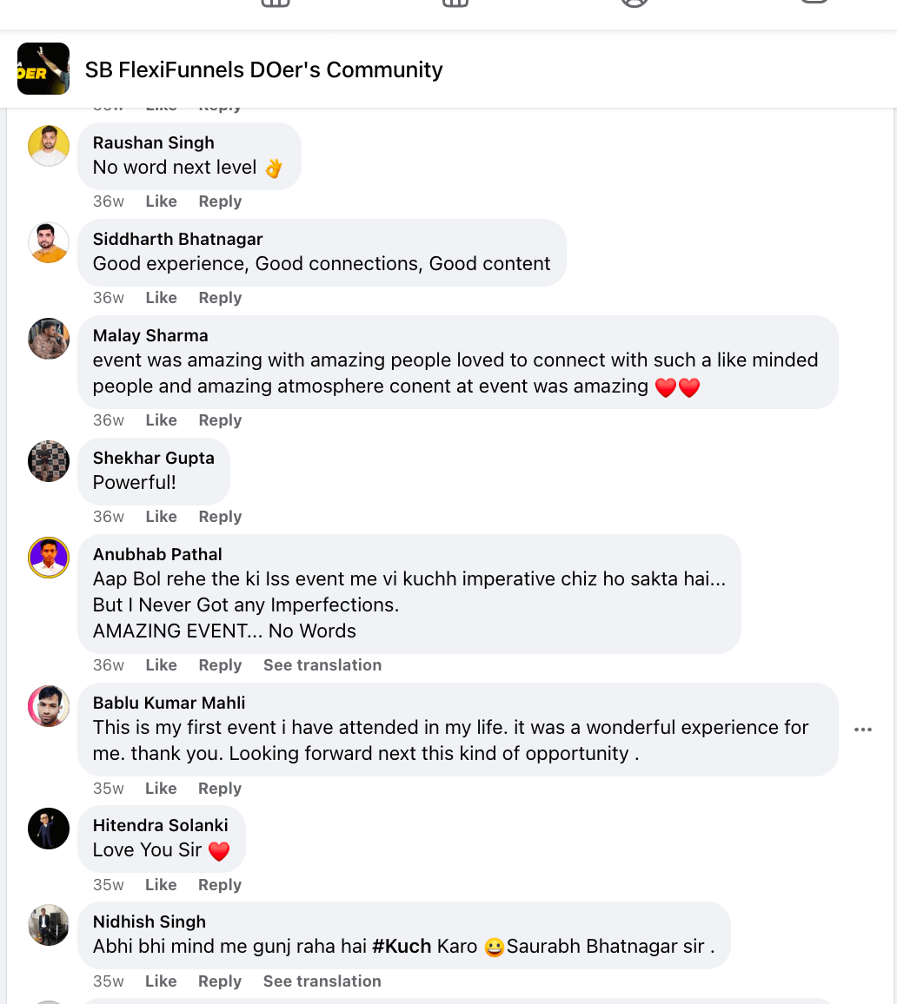Viewport: 897px width, 1004px height.
Task: Open Nidhish Singh's profile photo
Action: coord(49,925)
